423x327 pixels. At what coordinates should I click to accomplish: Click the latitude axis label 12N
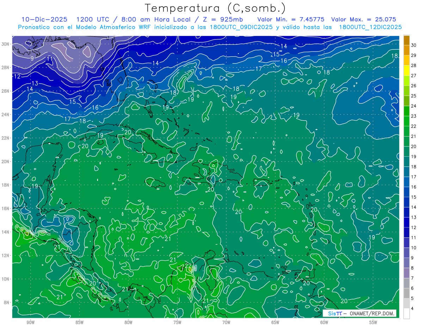click(x=6, y=255)
